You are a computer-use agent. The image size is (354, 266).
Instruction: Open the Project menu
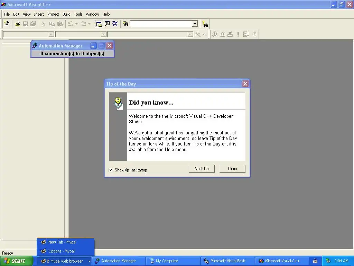53,14
